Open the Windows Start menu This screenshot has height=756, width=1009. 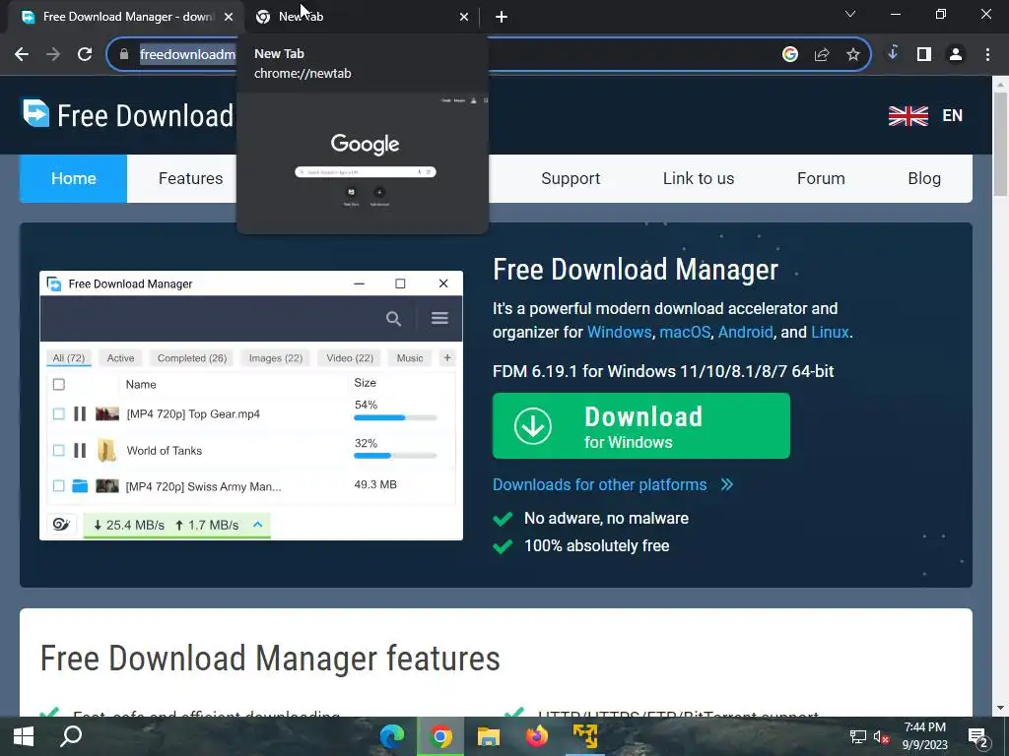[x=24, y=736]
